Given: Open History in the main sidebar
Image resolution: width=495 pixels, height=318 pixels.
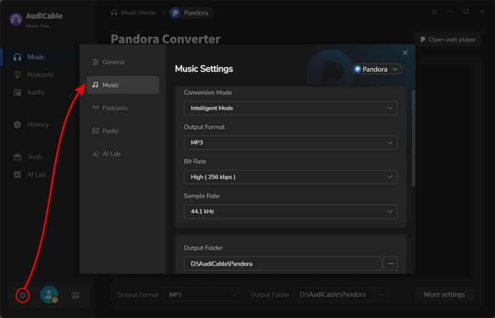Looking at the screenshot, I should [41, 125].
